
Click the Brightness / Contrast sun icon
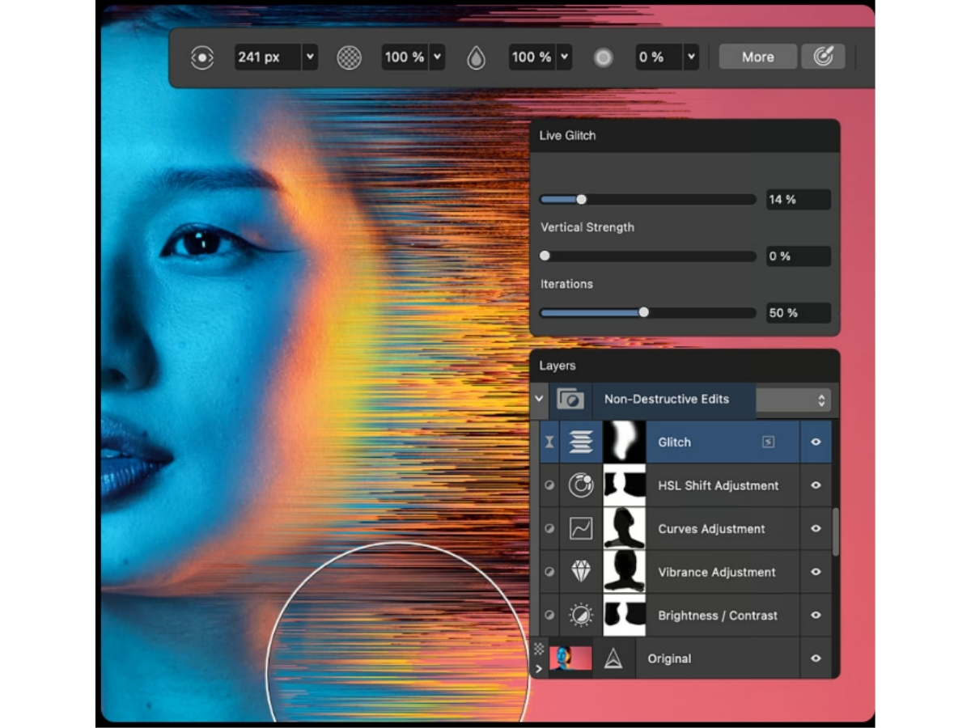[x=581, y=616]
